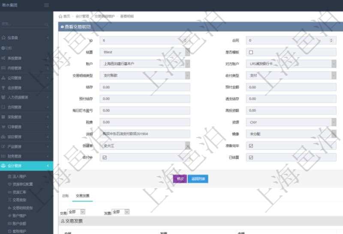
Task: Click the 仪表盘 dashboard home icon
Action: pos(3,38)
